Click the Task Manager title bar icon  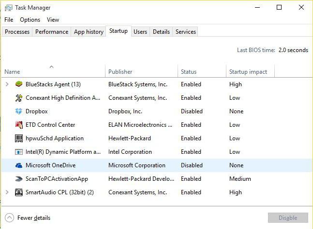(x=8, y=8)
